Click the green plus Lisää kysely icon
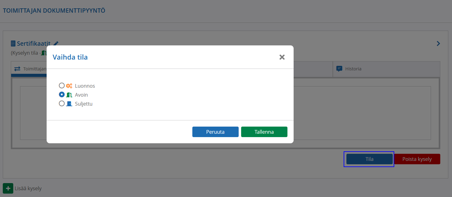This screenshot has height=197, width=452. 8,188
